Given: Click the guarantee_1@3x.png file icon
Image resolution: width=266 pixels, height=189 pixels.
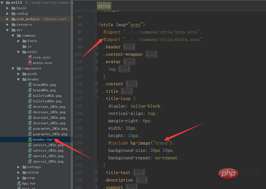Looking at the screenshot, I should tap(30, 134).
